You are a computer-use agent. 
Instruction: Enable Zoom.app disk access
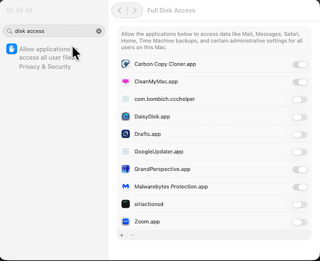point(300,222)
